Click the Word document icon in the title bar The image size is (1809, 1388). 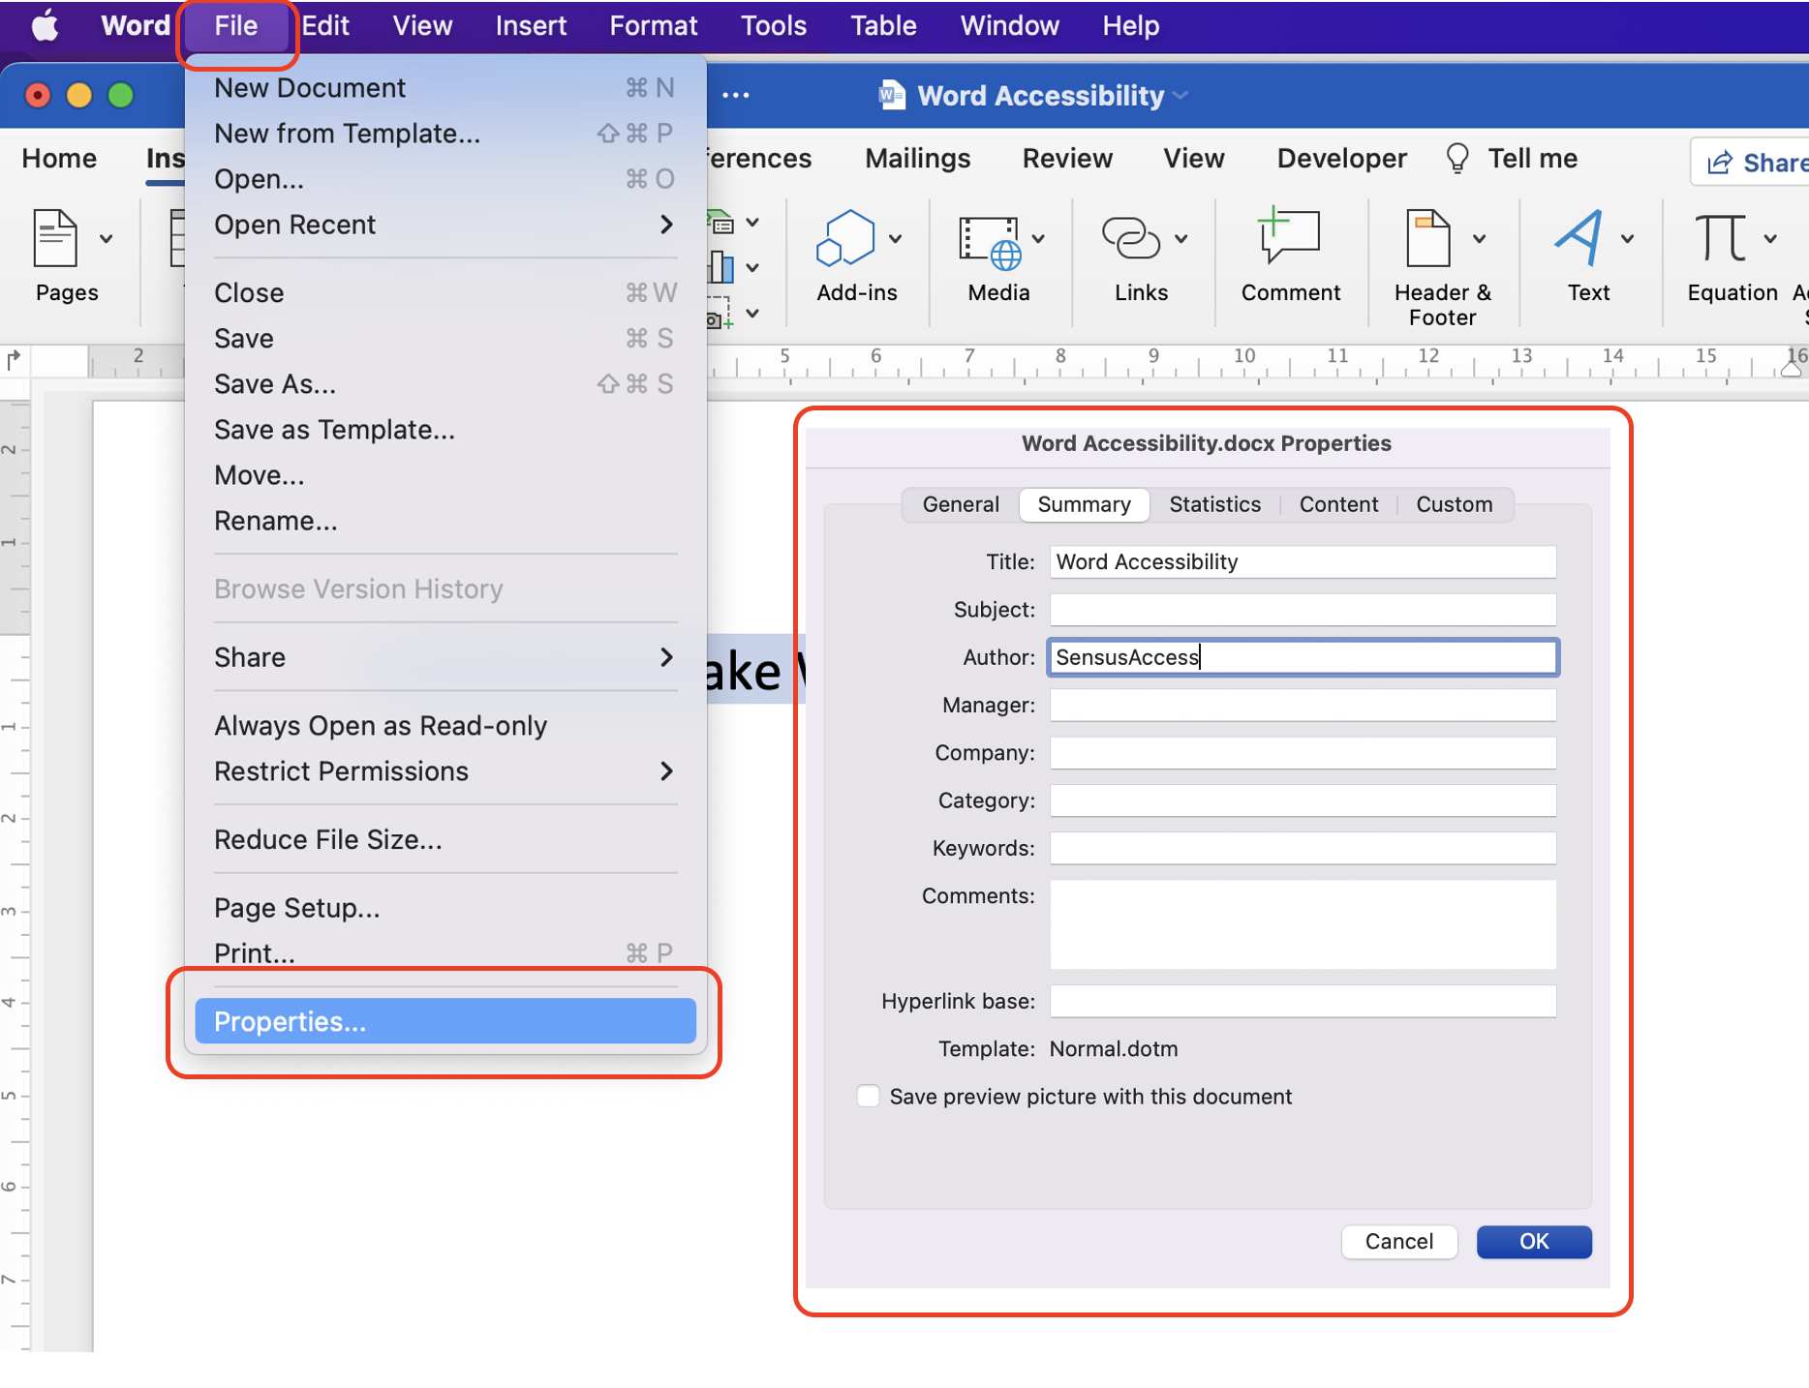(890, 95)
